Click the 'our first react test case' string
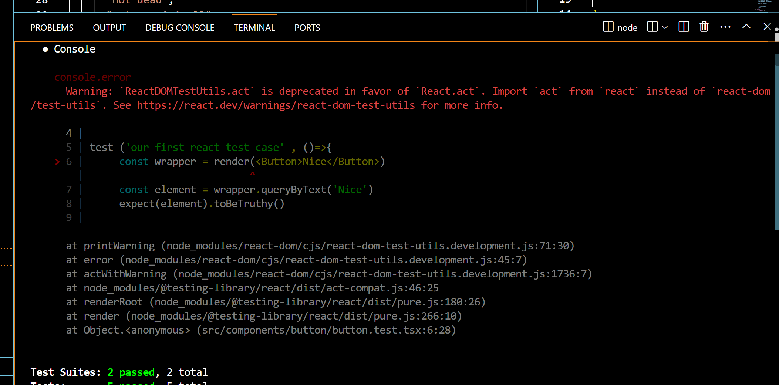This screenshot has width=779, height=385. pos(205,148)
